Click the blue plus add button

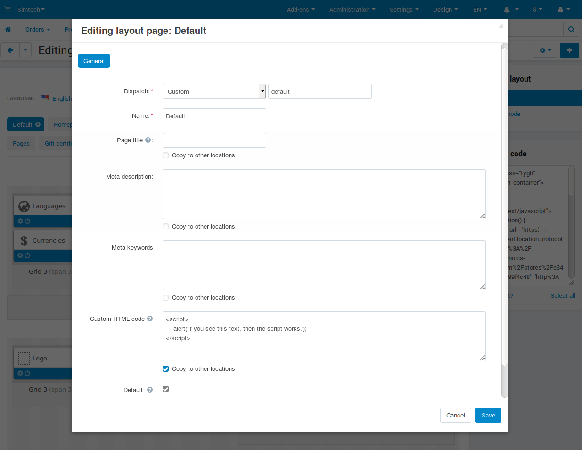pyautogui.click(x=569, y=50)
